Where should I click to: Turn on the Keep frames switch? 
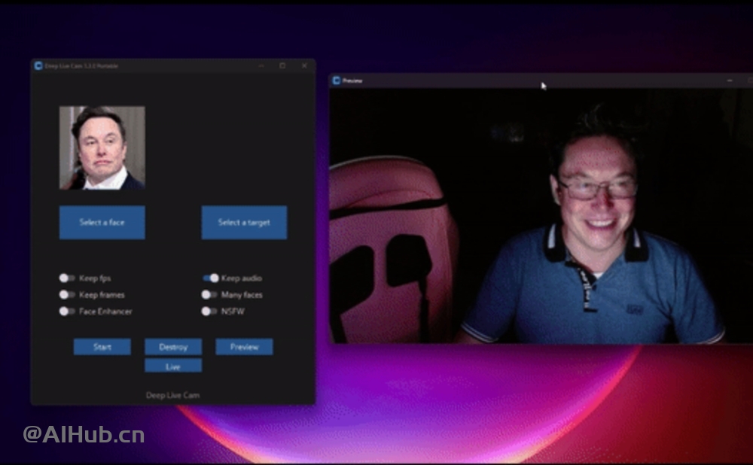(67, 295)
